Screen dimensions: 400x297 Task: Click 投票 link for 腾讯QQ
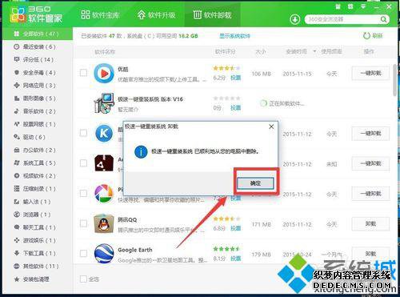point(236,228)
